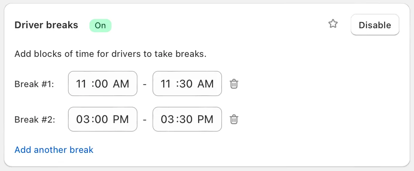Click the star favorite icon

point(333,24)
